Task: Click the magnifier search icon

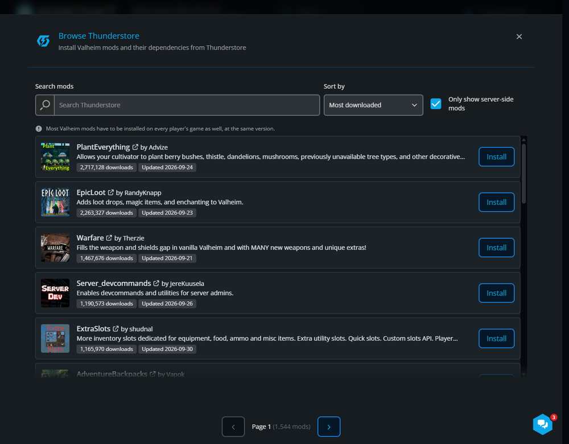Action: pos(45,105)
